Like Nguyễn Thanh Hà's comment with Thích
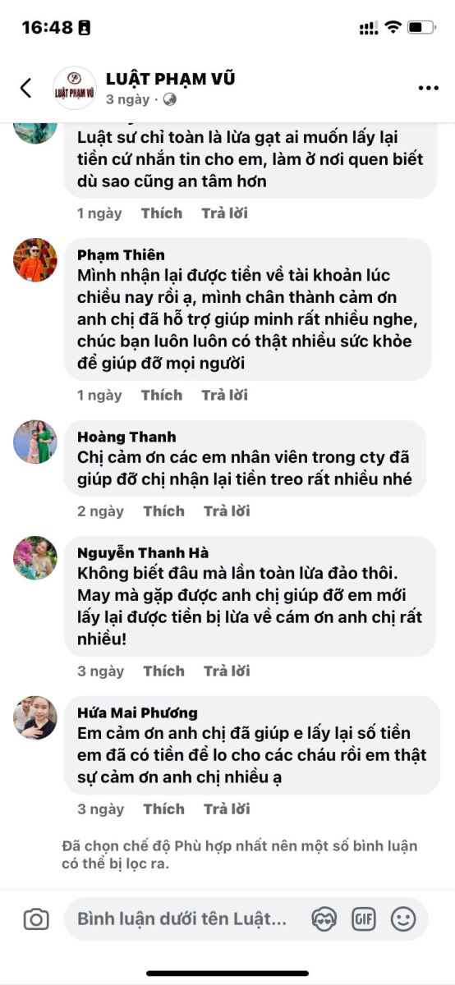455x985 pixels. tap(164, 671)
